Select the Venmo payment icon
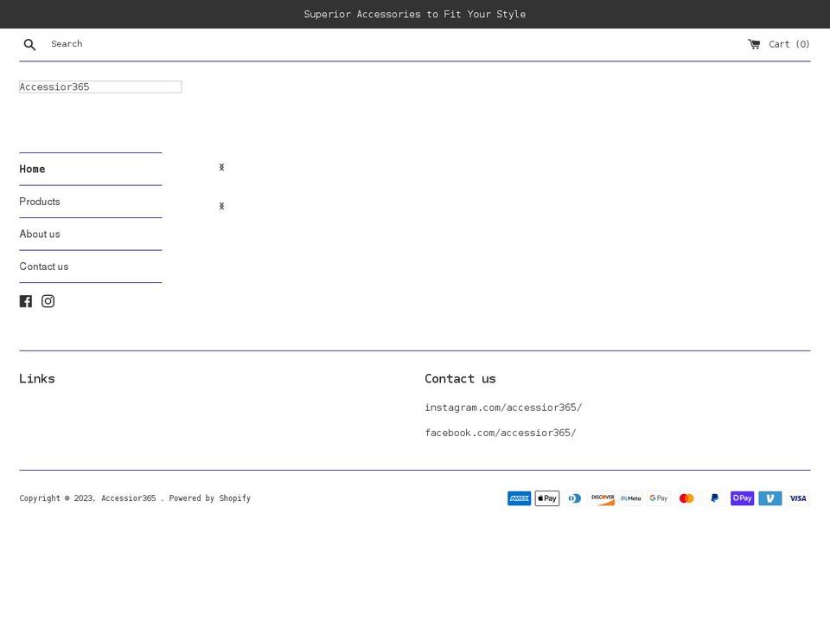This screenshot has width=830, height=623. (x=769, y=498)
